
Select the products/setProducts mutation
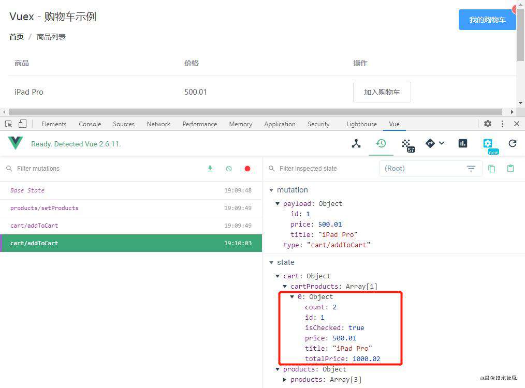pos(131,208)
